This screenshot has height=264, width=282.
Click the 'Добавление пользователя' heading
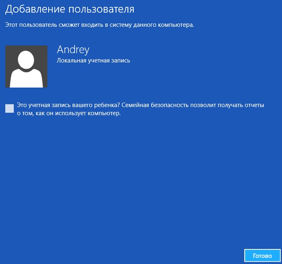pos(70,9)
